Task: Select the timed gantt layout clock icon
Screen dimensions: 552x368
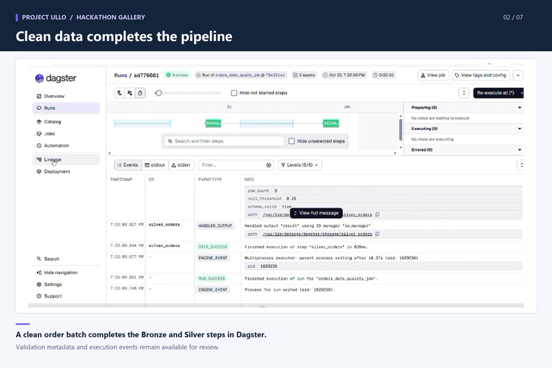Action: [140, 93]
